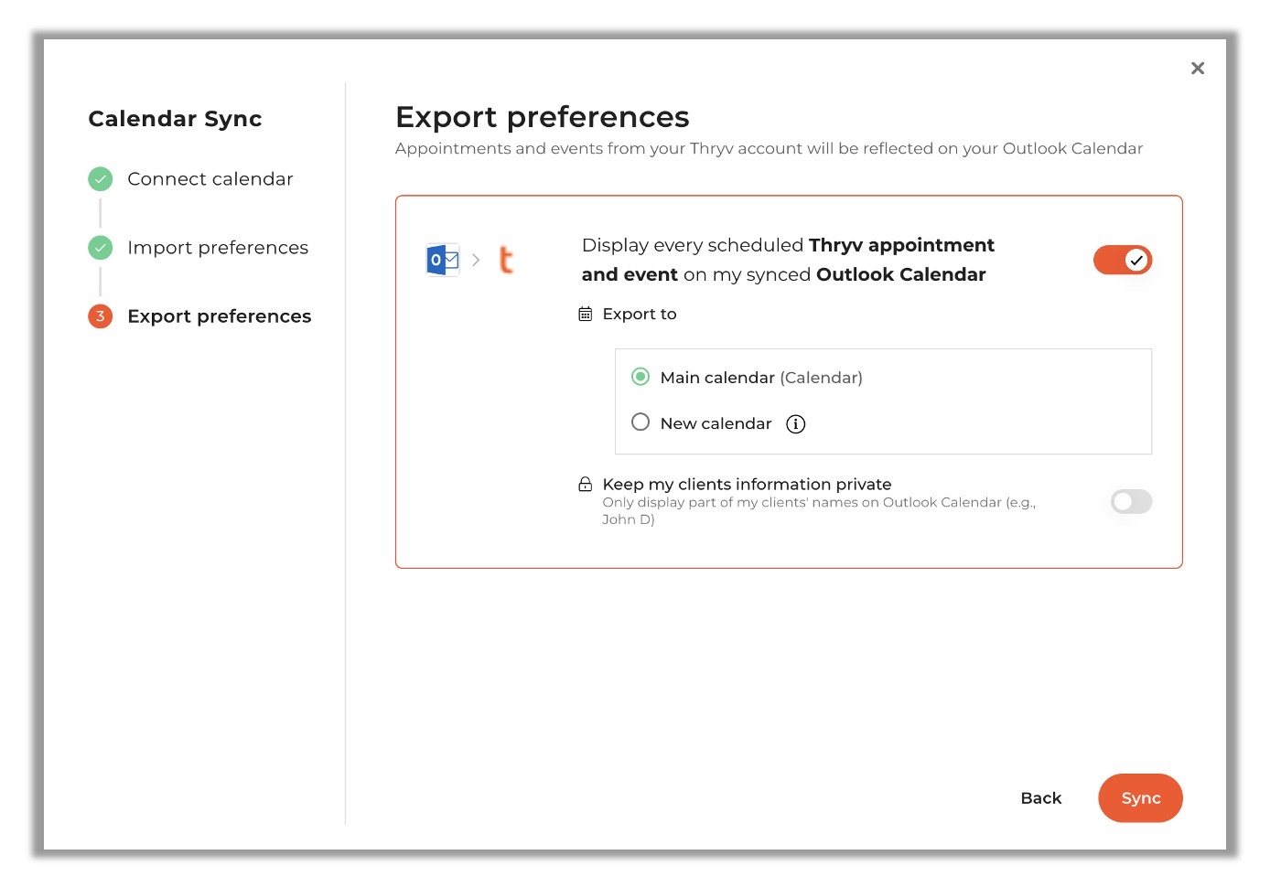
Task: Click the chevron arrow between Outlook and Thryv
Action: [476, 261]
